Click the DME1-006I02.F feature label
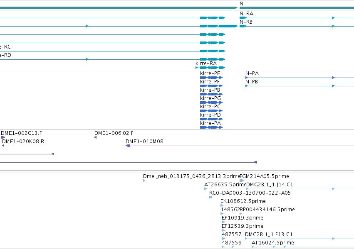This screenshot has height=249, width=354. (114, 133)
